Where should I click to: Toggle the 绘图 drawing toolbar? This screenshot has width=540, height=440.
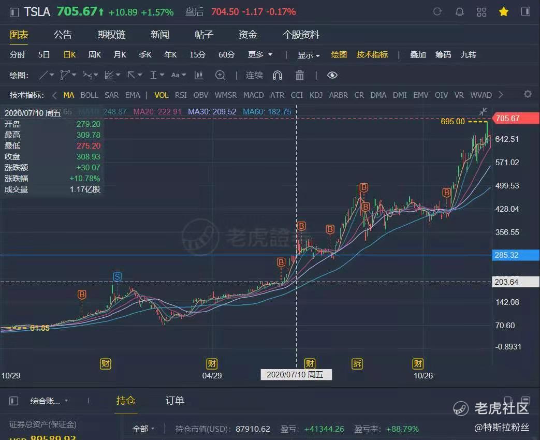339,55
